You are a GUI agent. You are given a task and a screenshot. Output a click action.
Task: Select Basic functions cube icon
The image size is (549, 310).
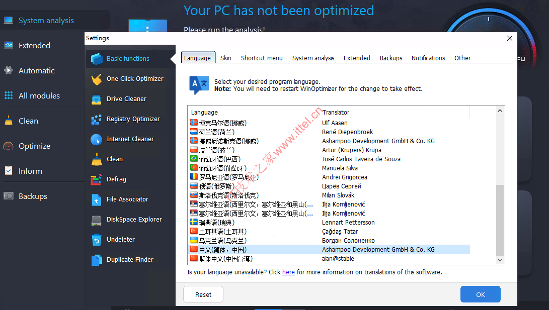click(x=97, y=59)
